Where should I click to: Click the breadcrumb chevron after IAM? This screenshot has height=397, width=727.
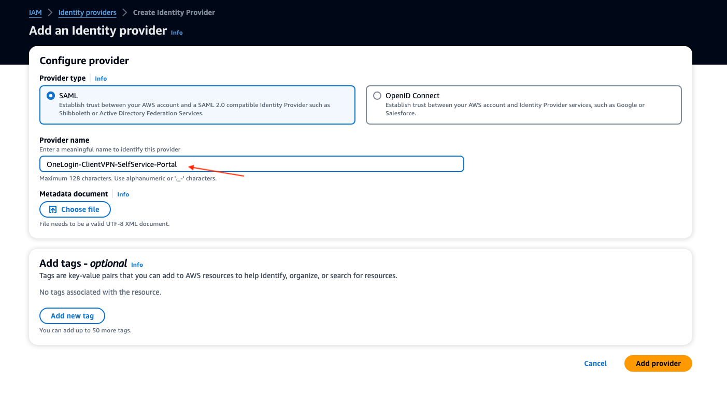(x=50, y=12)
